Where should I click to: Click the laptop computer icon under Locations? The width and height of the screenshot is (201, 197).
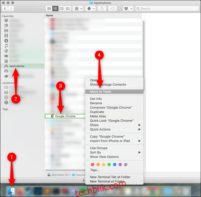(x=6, y=92)
